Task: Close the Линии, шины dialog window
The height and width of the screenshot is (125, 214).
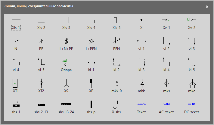Action: (207, 6)
